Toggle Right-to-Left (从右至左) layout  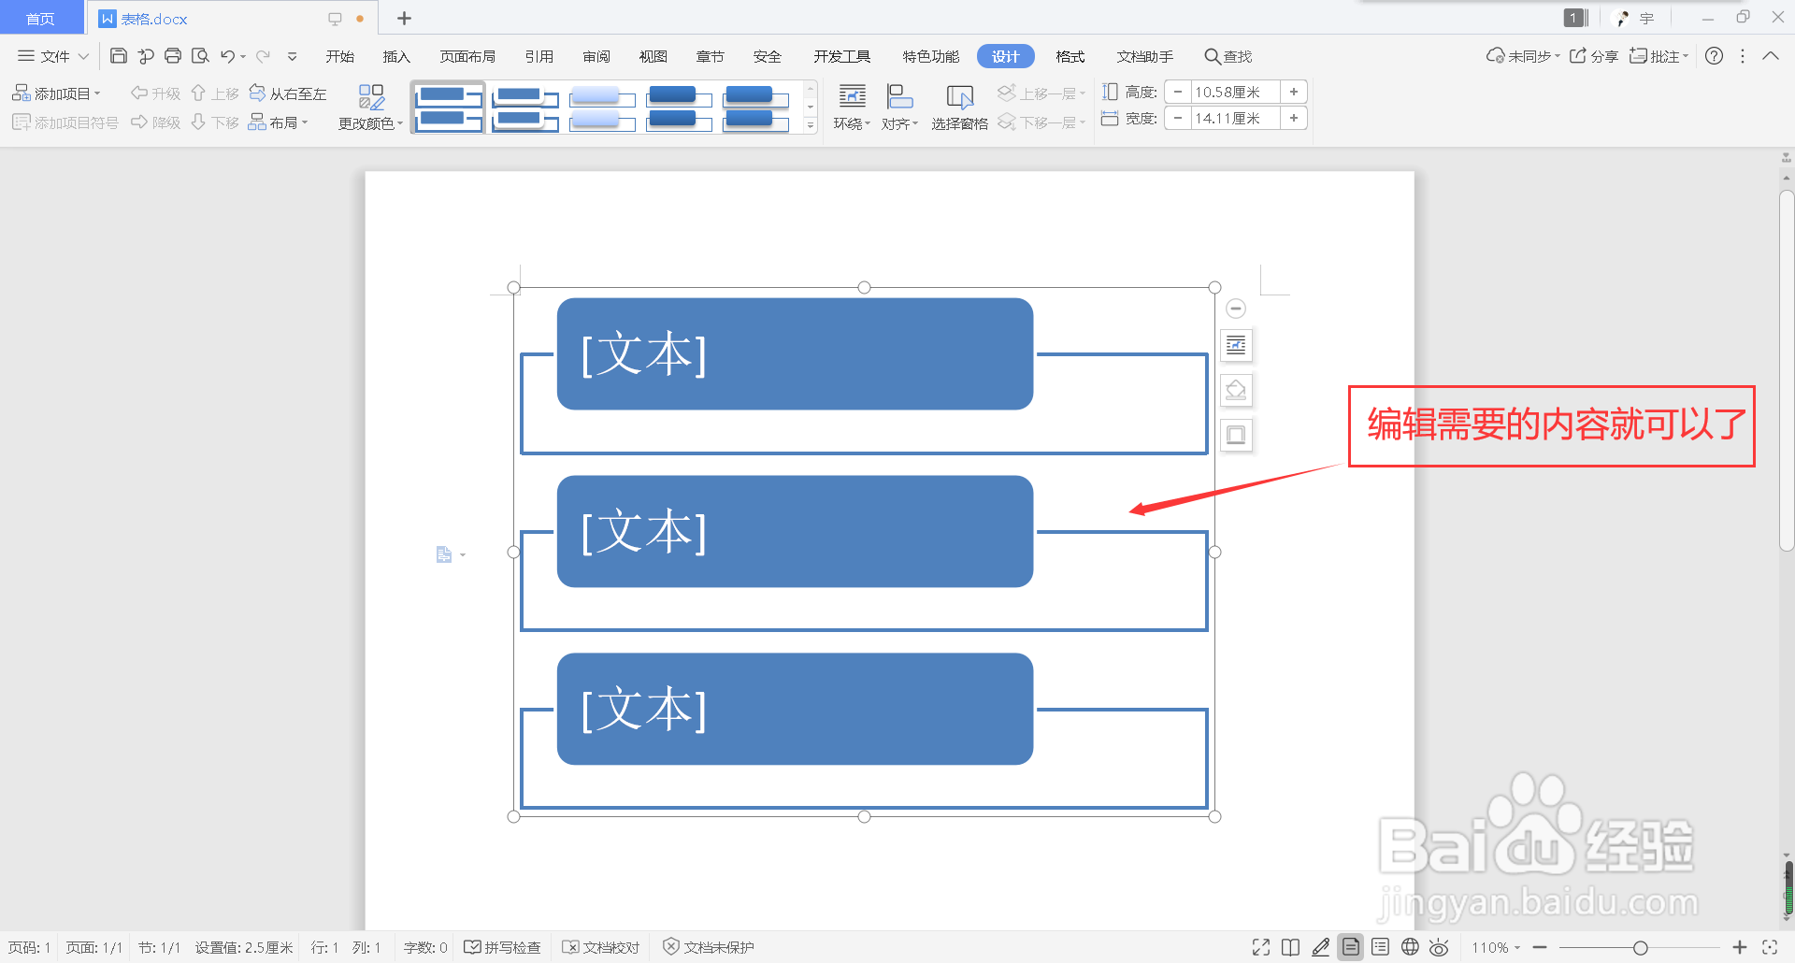(x=288, y=93)
